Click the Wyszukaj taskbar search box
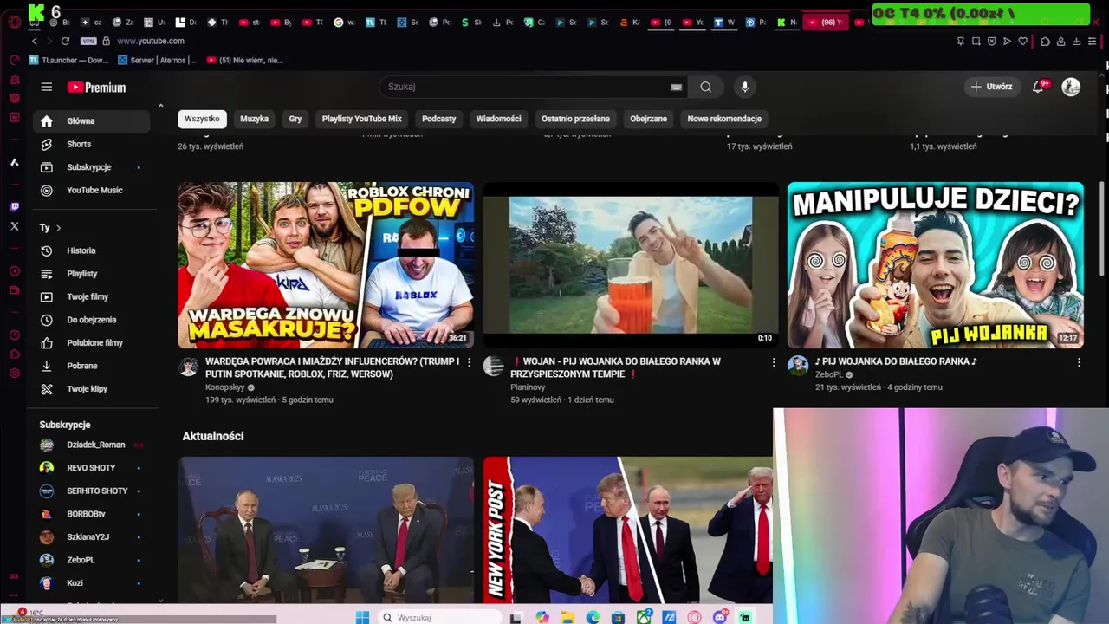The image size is (1109, 624). tap(438, 617)
